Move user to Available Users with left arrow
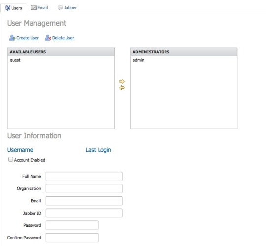The image size is (266, 246). click(x=122, y=88)
